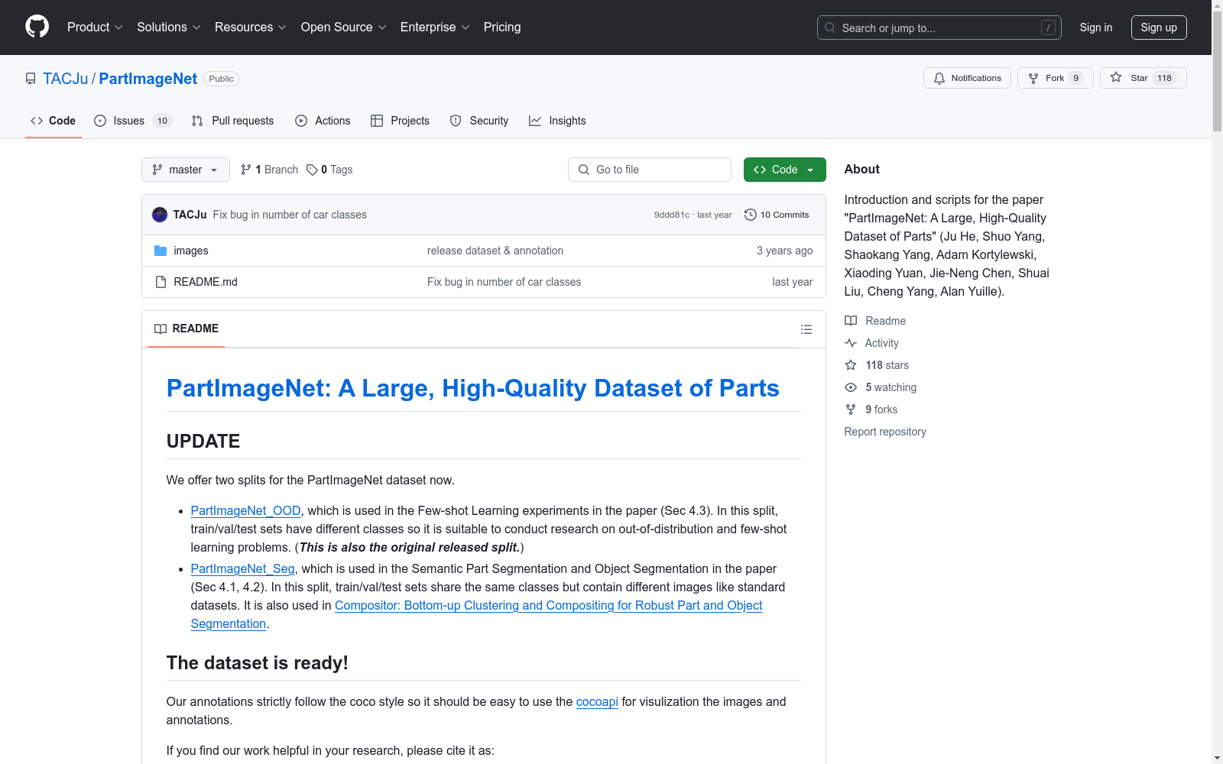Star the PartImageNet repository
This screenshot has width=1223, height=764.
(x=1144, y=78)
